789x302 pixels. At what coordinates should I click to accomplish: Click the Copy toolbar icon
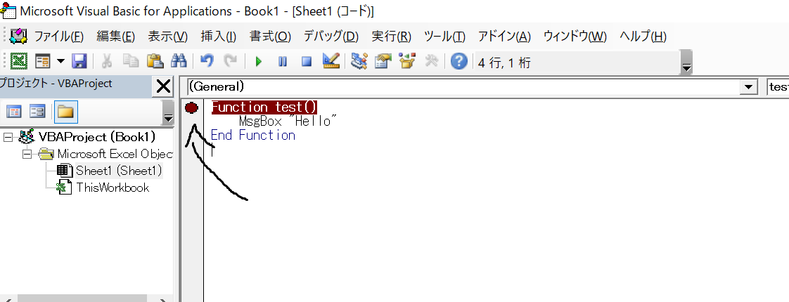[x=131, y=62]
